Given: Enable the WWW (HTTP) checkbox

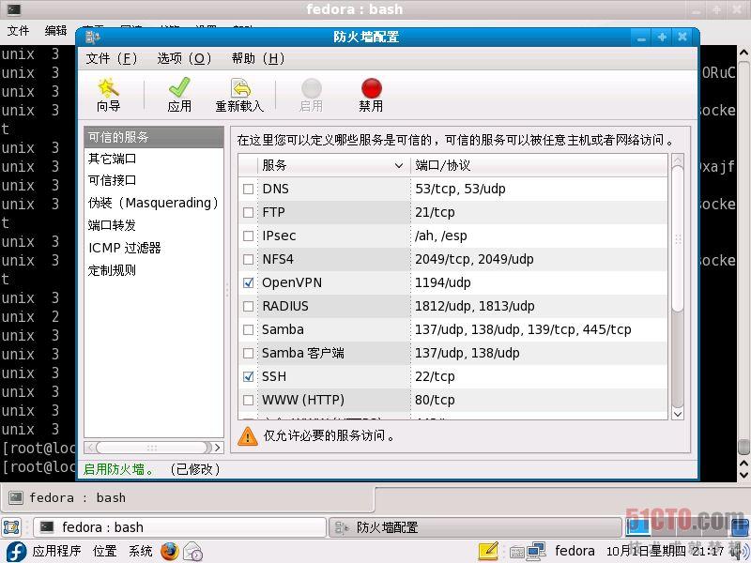Looking at the screenshot, I should (x=248, y=400).
